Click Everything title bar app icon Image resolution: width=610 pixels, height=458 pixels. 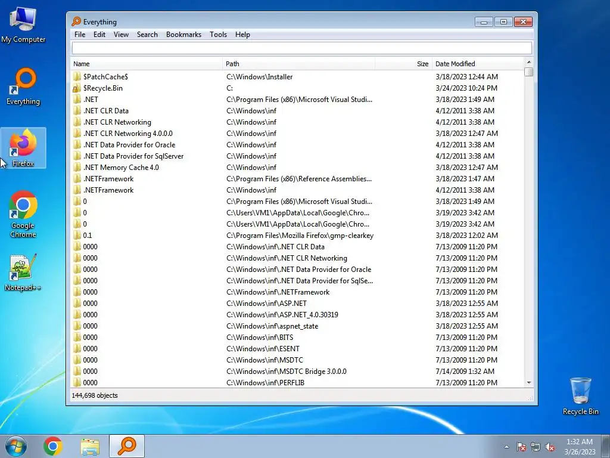tap(76, 21)
